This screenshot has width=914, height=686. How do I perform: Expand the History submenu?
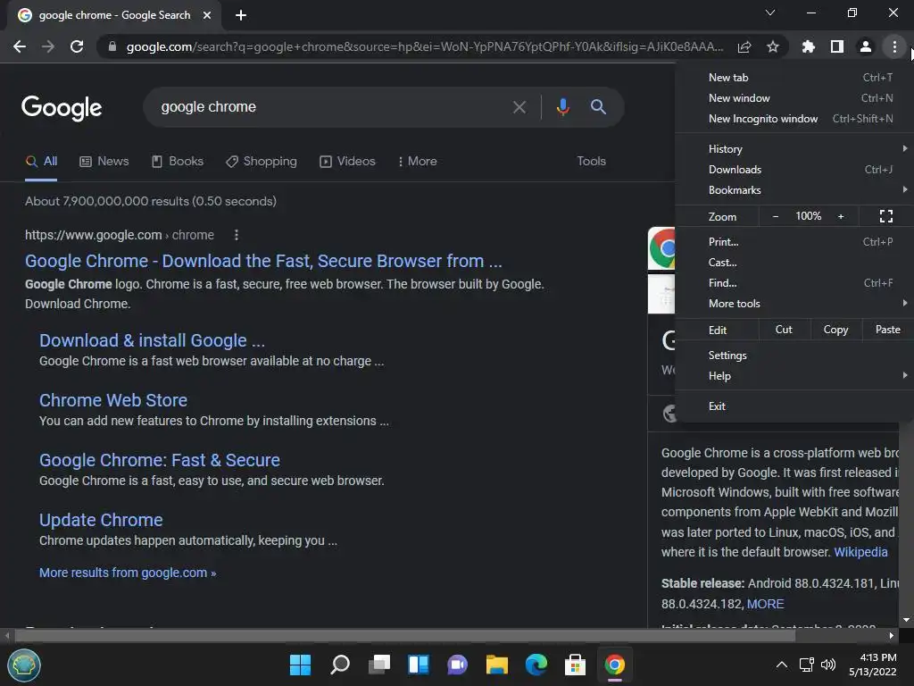coord(794,149)
